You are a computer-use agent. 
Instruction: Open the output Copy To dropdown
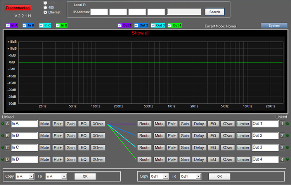click(198, 177)
